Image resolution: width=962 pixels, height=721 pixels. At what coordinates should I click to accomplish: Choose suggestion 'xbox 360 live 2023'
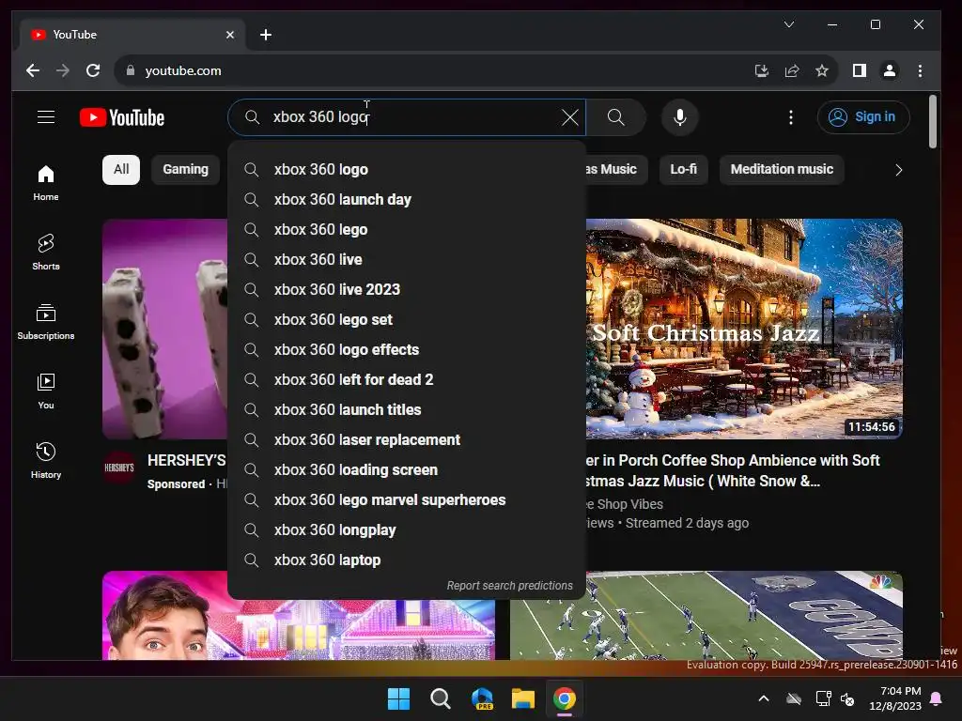pos(406,289)
